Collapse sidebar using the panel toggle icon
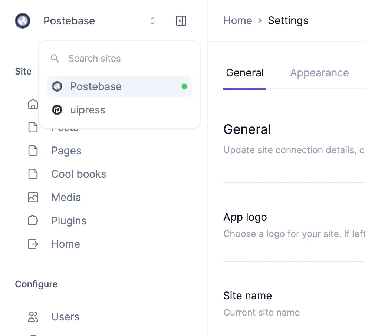 (181, 21)
